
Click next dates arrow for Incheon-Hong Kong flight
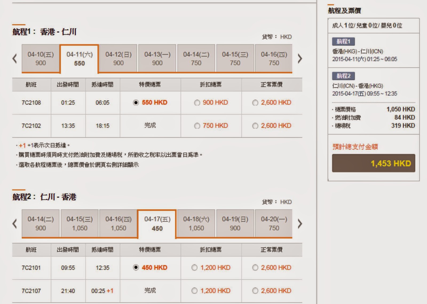click(x=300, y=224)
